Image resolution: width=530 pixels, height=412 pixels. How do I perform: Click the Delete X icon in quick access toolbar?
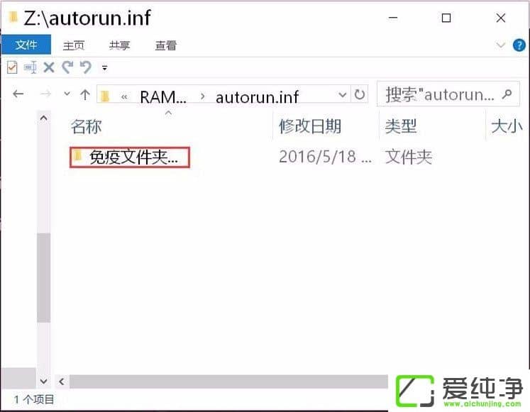tap(49, 67)
